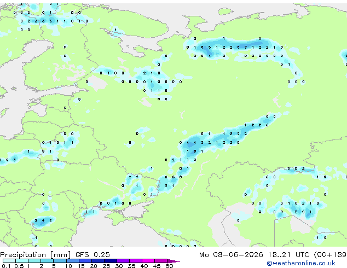Select legend swatch between 10 and 15

click(x=73, y=261)
